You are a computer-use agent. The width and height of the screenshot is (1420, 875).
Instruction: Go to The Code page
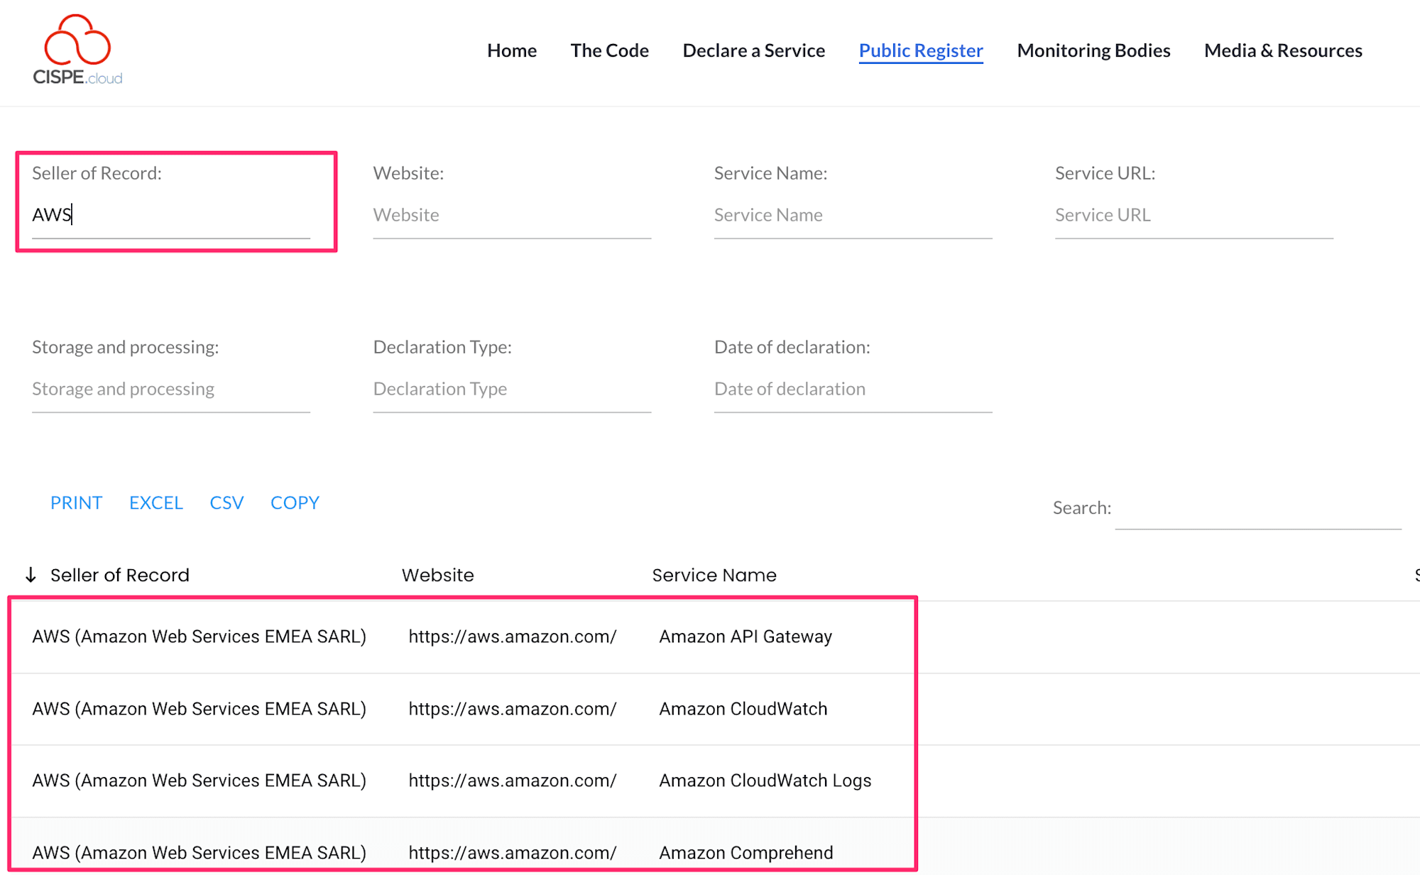609,50
